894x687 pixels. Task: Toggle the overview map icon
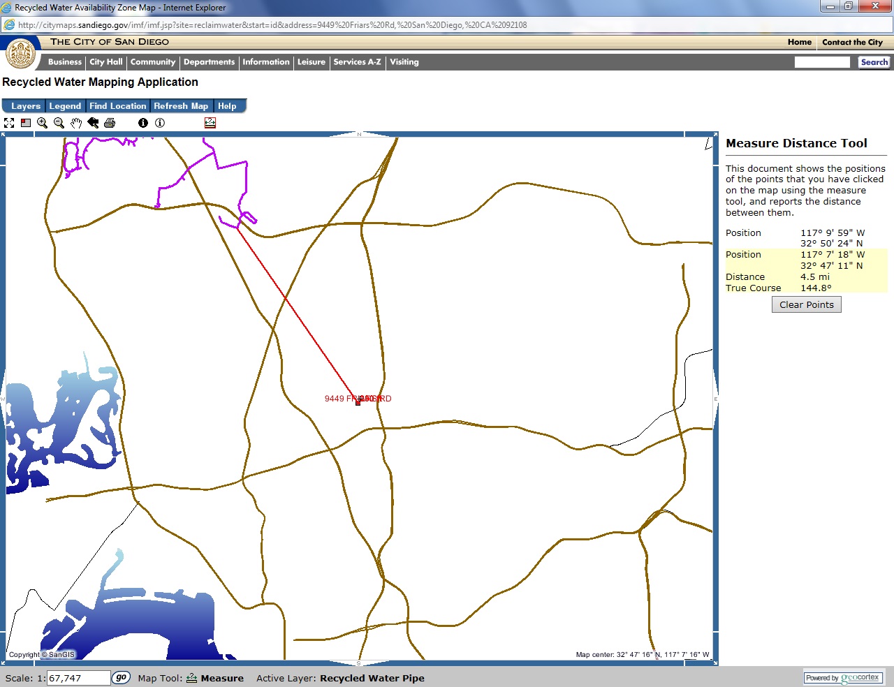(26, 123)
